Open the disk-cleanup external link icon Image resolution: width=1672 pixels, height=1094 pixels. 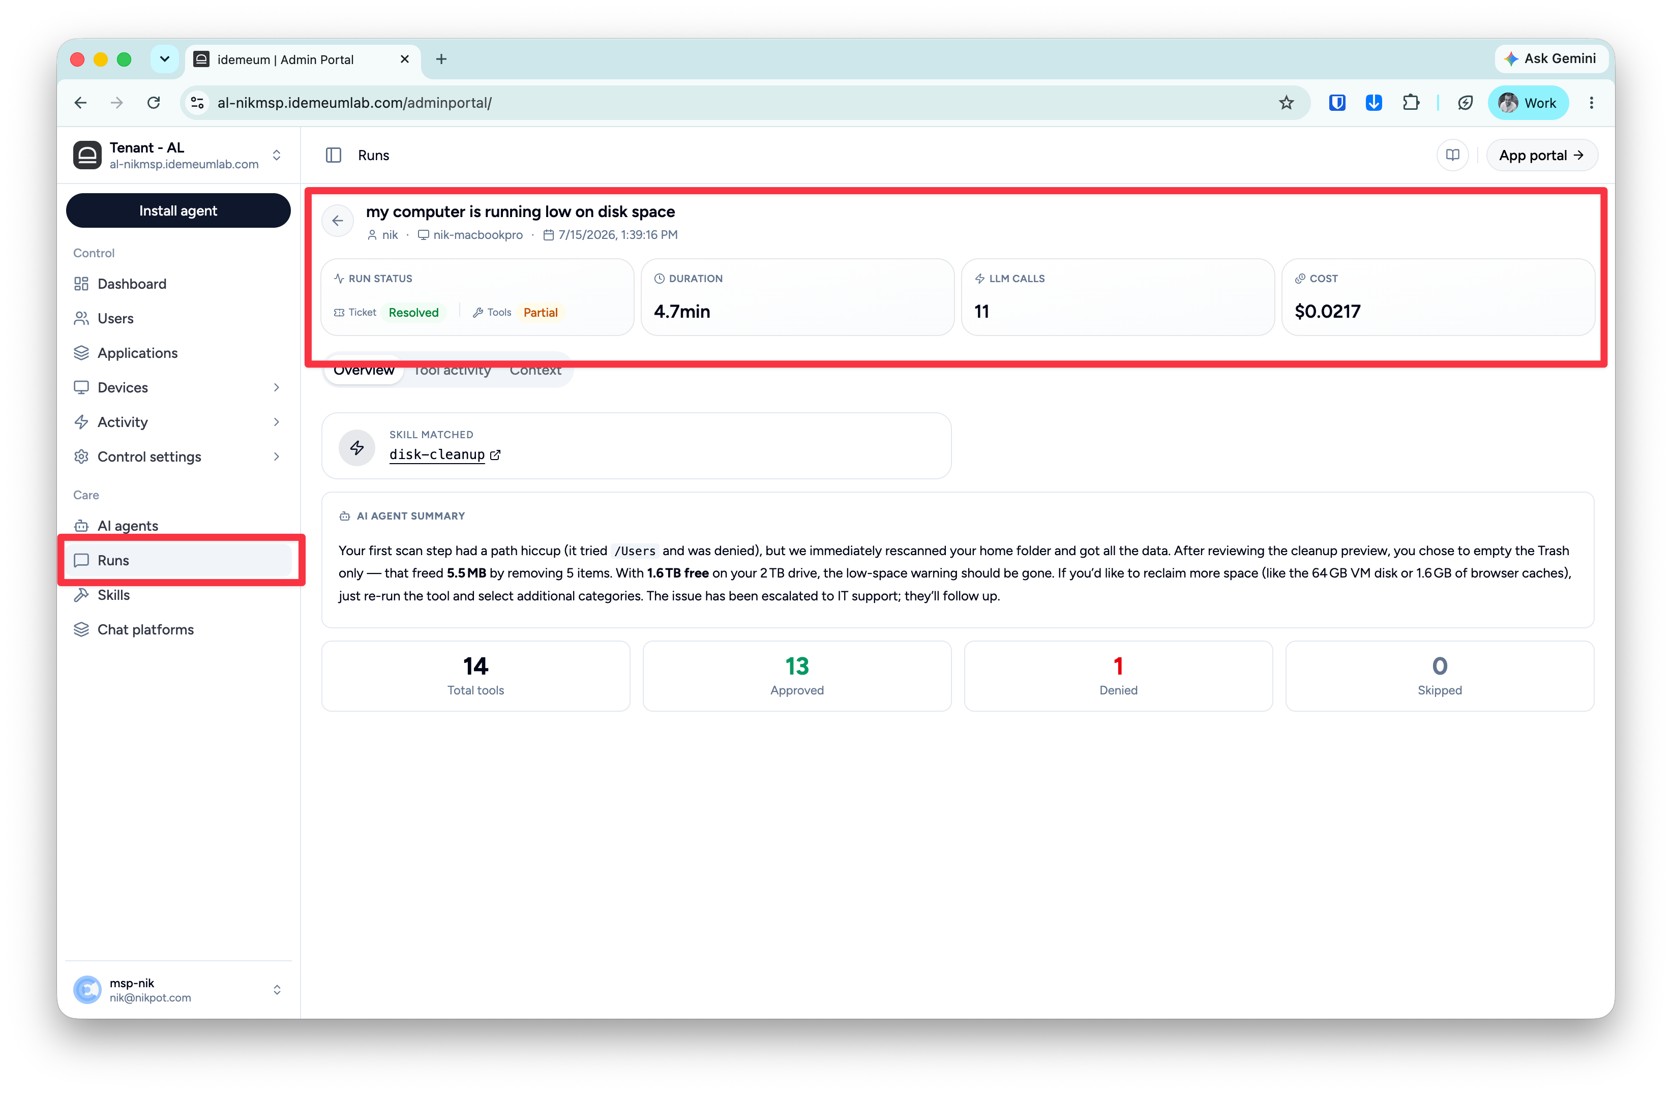495,454
